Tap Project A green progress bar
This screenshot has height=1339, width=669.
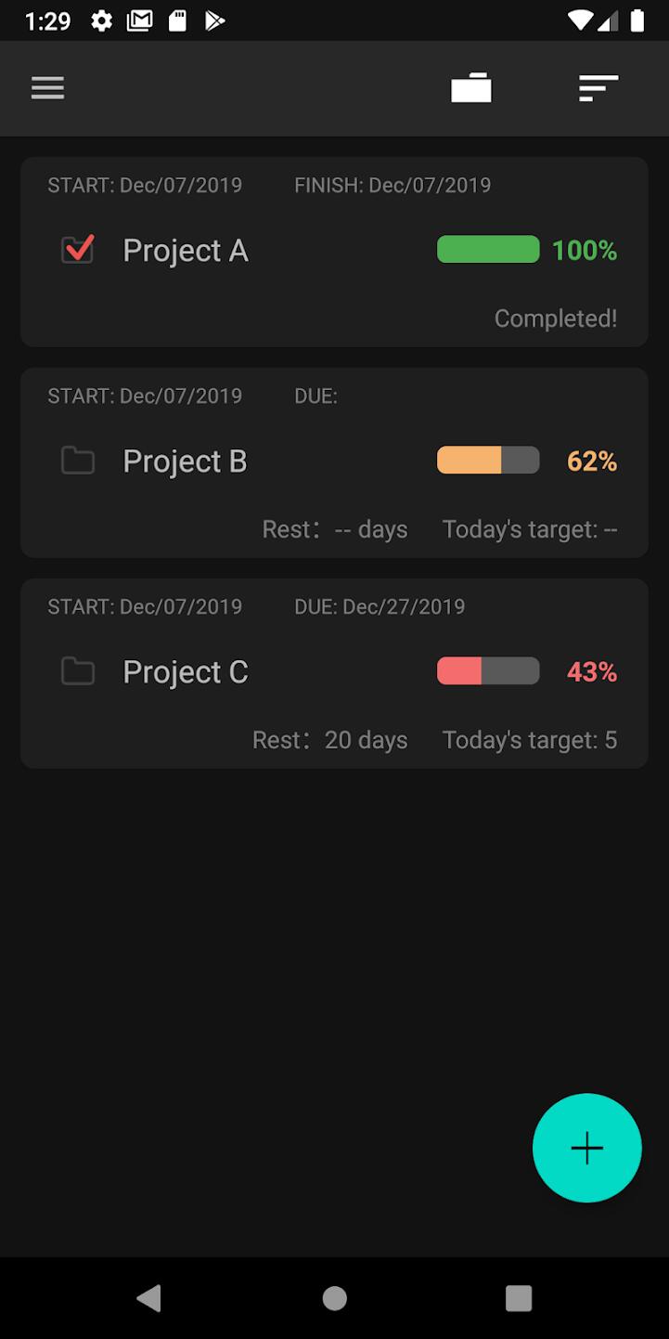[488, 250]
